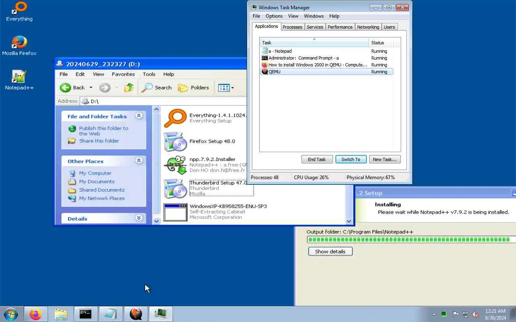
Task: Switch to the Users tab
Action: click(389, 27)
